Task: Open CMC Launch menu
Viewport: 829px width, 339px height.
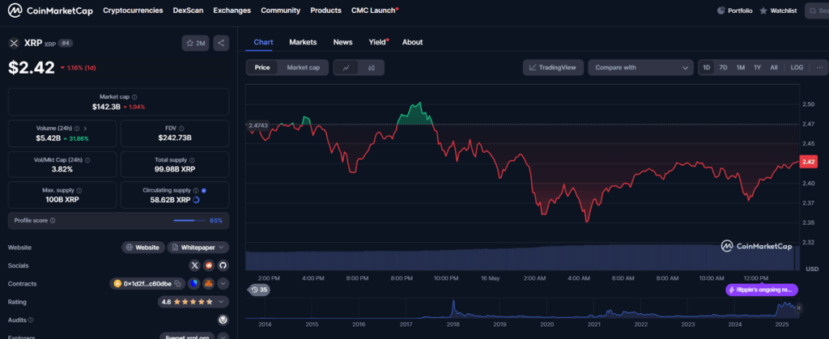Action: [375, 11]
